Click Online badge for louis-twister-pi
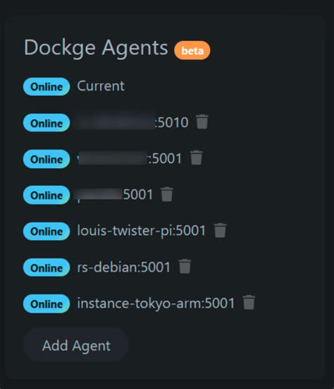 coord(47,232)
